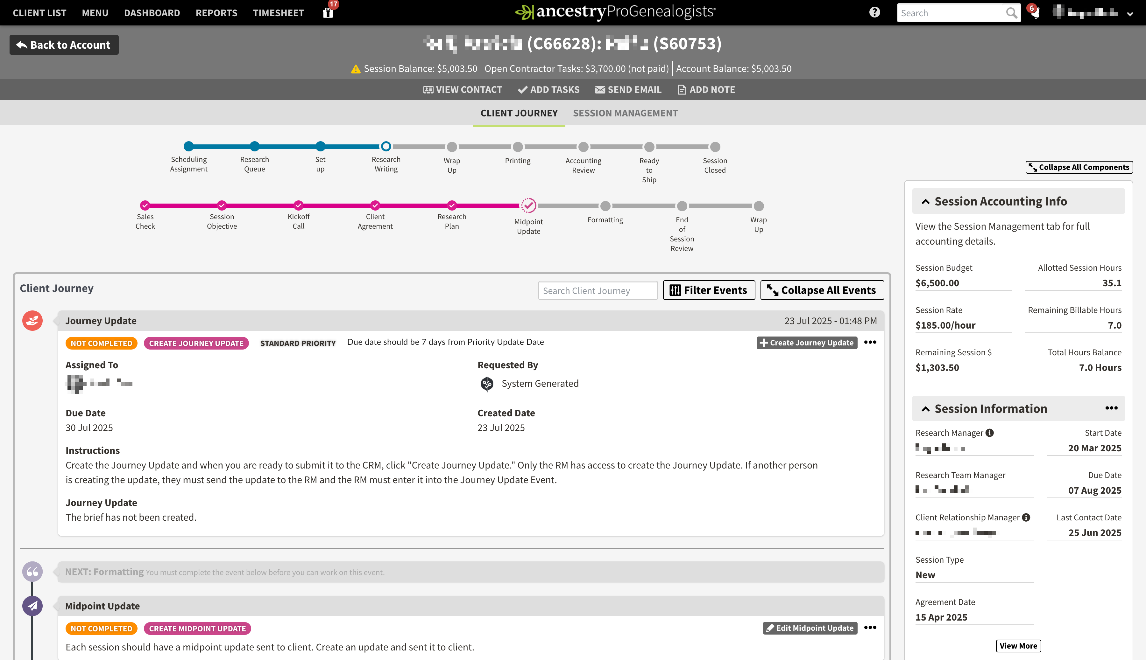Click the Midpoint Update milestone marker
This screenshot has height=660, width=1146.
click(528, 206)
